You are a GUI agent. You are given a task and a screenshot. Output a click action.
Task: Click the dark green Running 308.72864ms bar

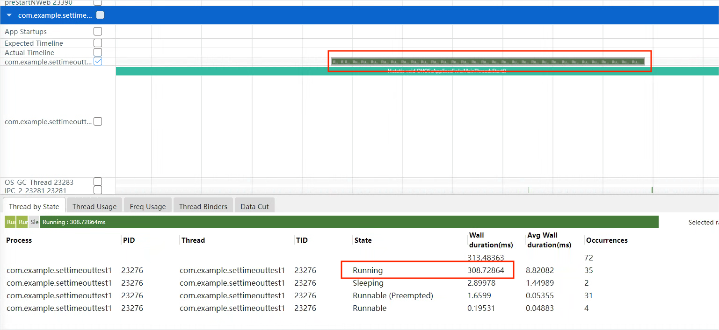click(349, 222)
